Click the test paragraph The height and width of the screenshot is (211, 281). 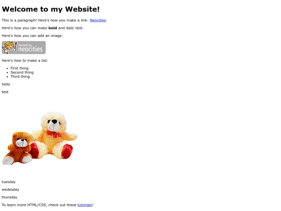tap(5, 92)
